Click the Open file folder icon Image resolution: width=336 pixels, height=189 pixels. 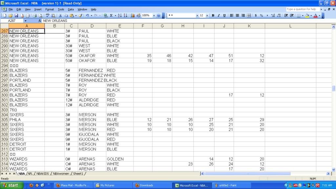point(10,16)
